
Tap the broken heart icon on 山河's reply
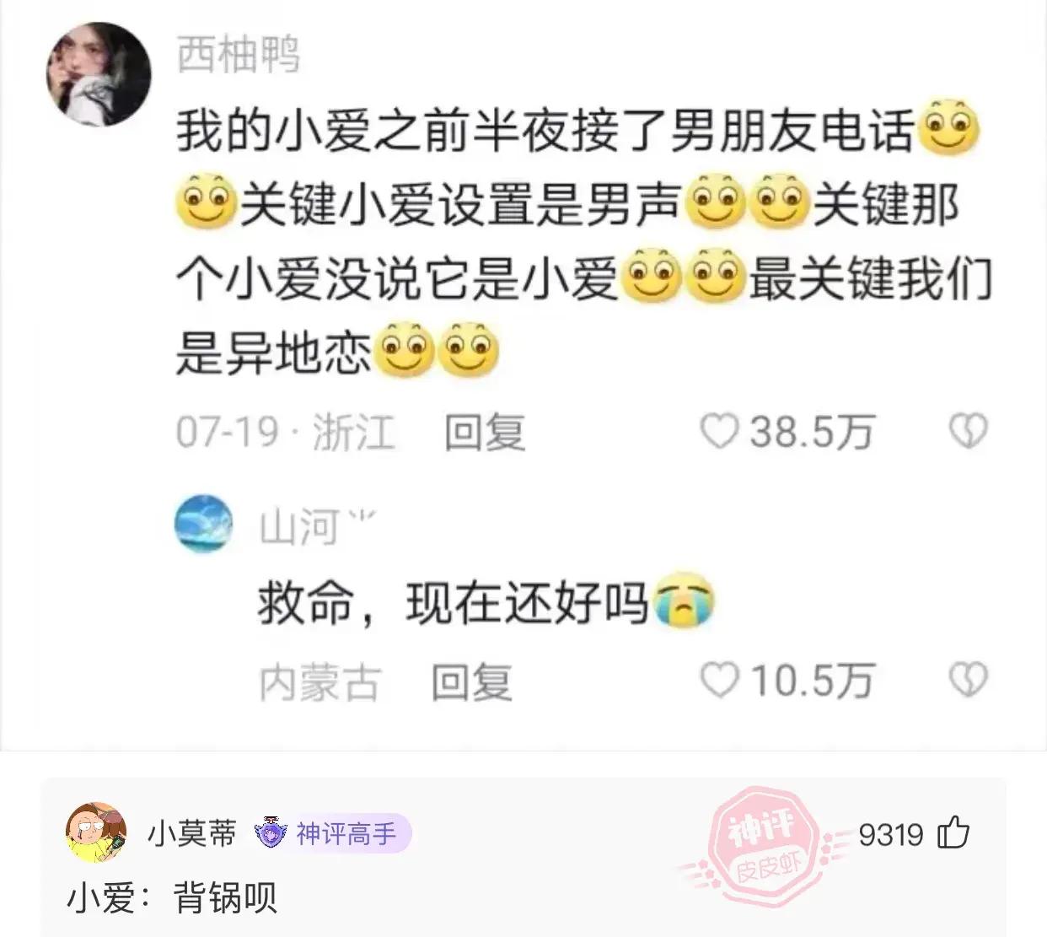click(x=968, y=680)
